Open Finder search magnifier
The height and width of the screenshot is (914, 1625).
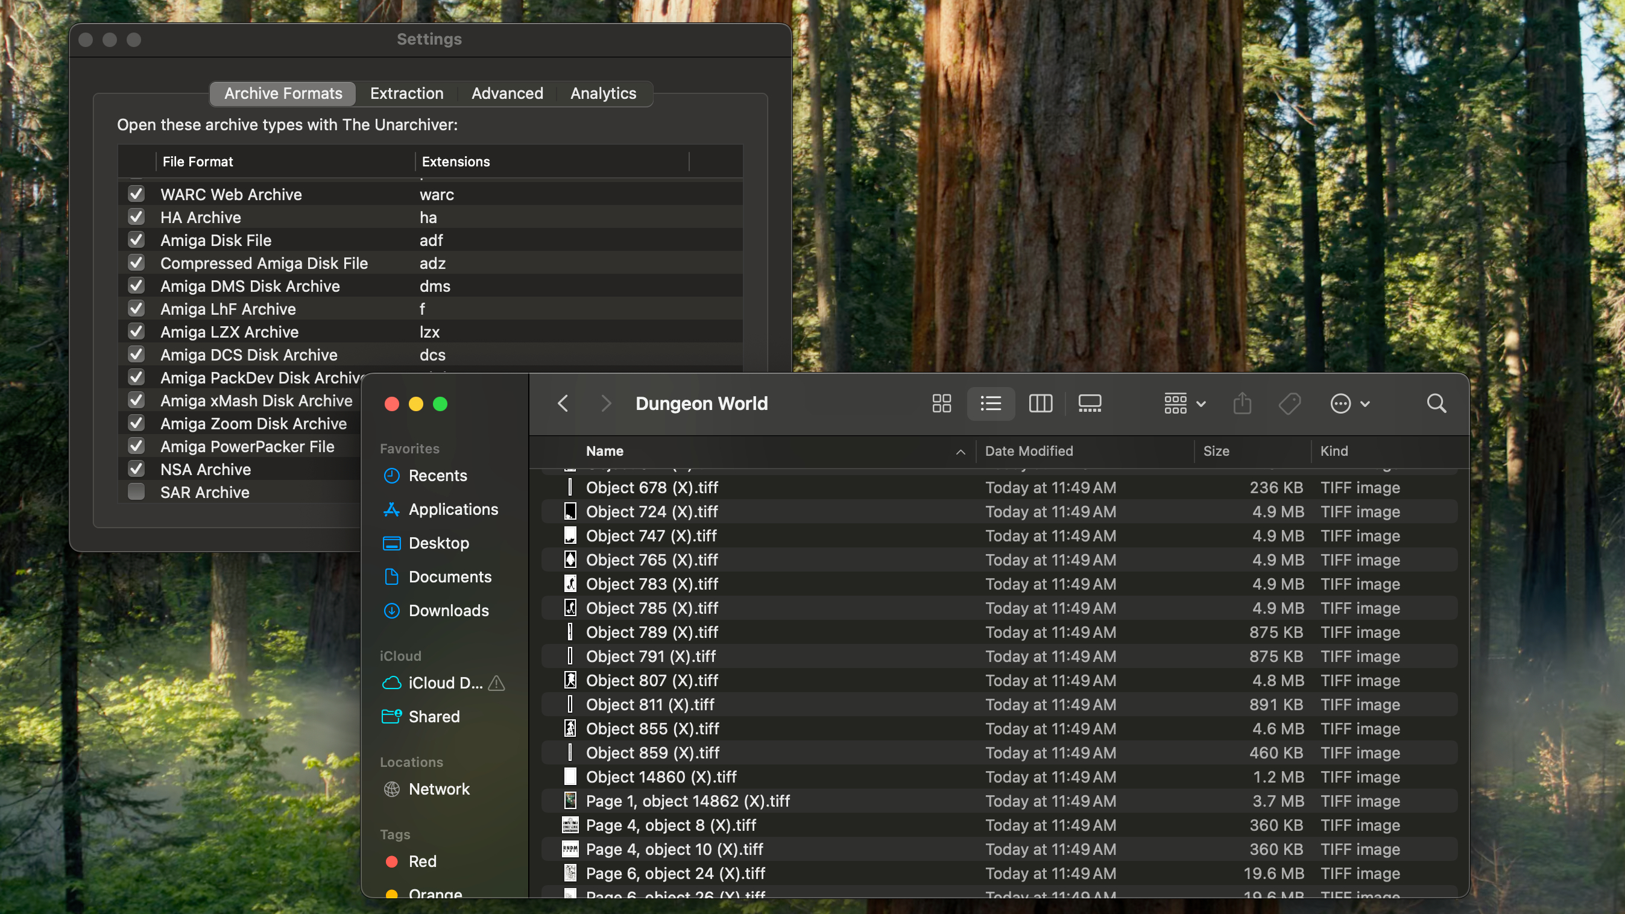click(1436, 404)
